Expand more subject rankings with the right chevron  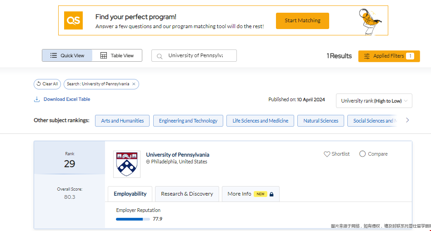coord(407,120)
